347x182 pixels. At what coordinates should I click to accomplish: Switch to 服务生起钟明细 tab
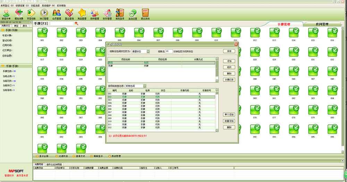click(x=54, y=164)
